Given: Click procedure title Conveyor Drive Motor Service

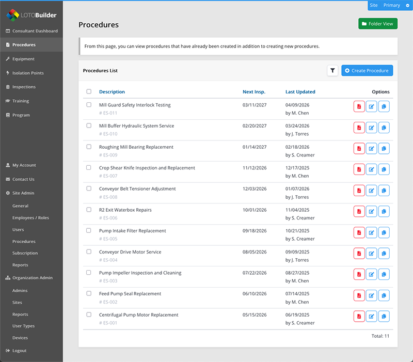Looking at the screenshot, I should point(130,252).
